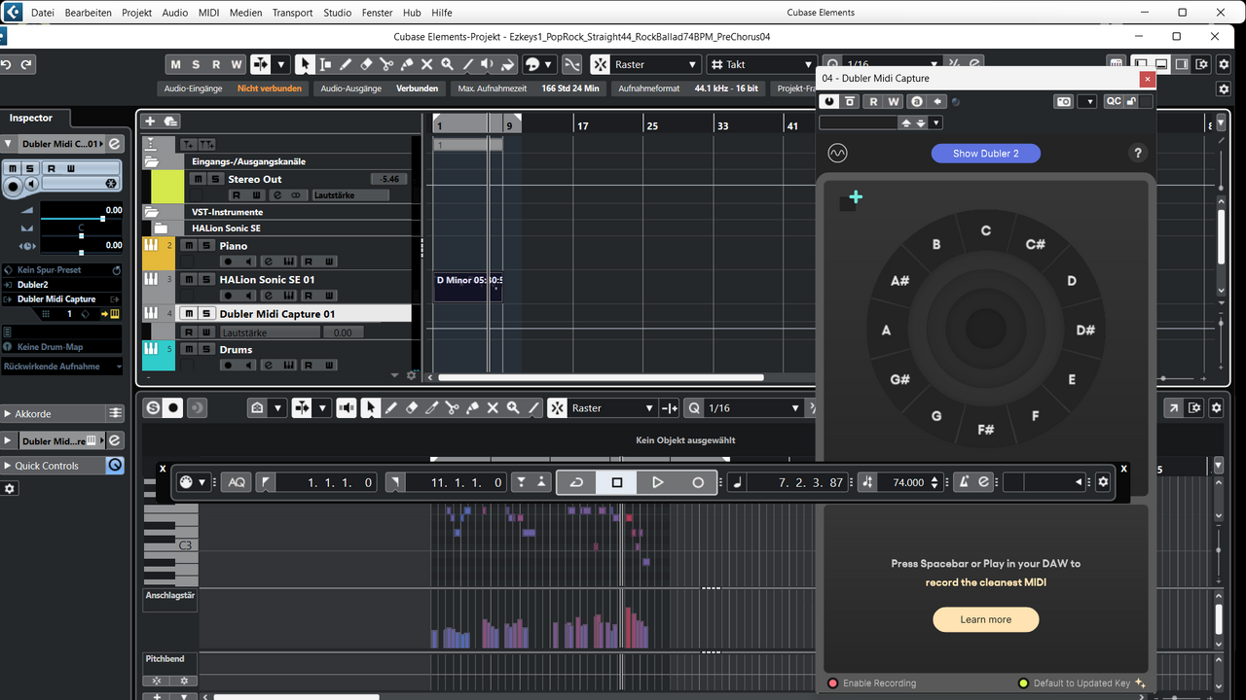Select the Object Selection arrow tool in project toolbar
The image size is (1246, 700).
point(305,64)
